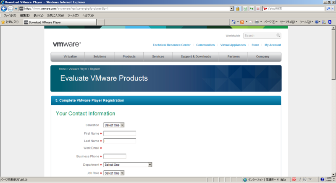Open the ヘルプ(H) menu
Image resolution: width=336 pixels, height=183 pixels.
[x=88, y=16]
